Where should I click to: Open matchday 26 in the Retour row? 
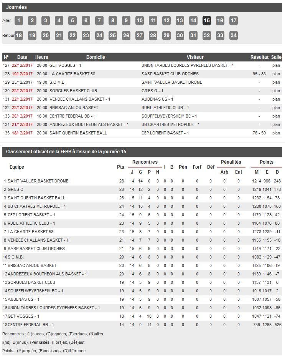(x=126, y=36)
